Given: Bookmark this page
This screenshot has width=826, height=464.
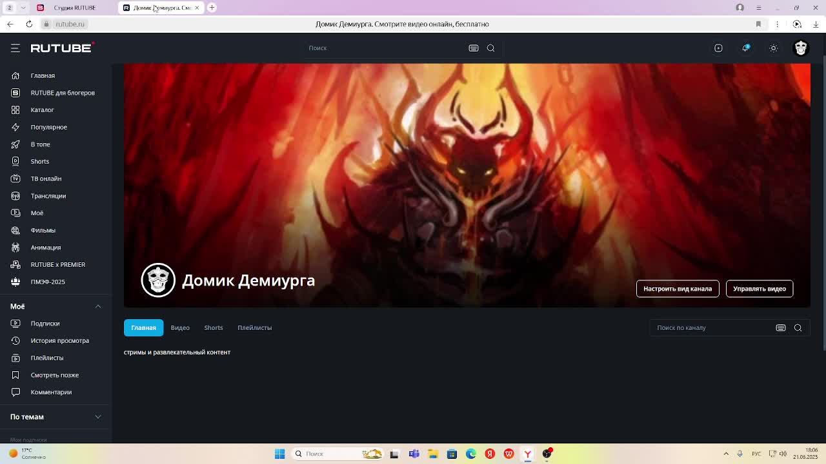Looking at the screenshot, I should [758, 24].
